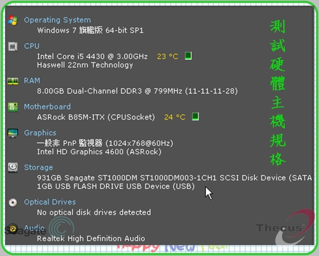This screenshot has height=256, width=319.
Task: Select 'Haswell 22nm Technology' line
Action: click(x=85, y=65)
